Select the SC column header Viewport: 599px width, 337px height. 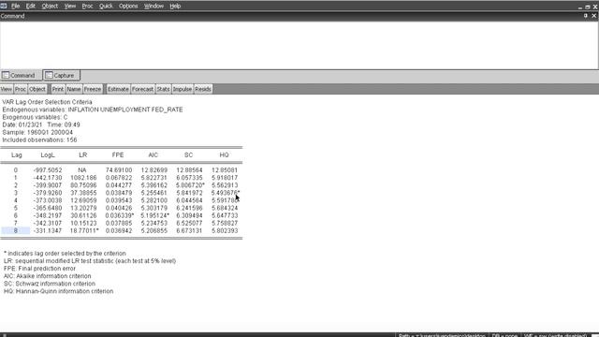coord(188,154)
